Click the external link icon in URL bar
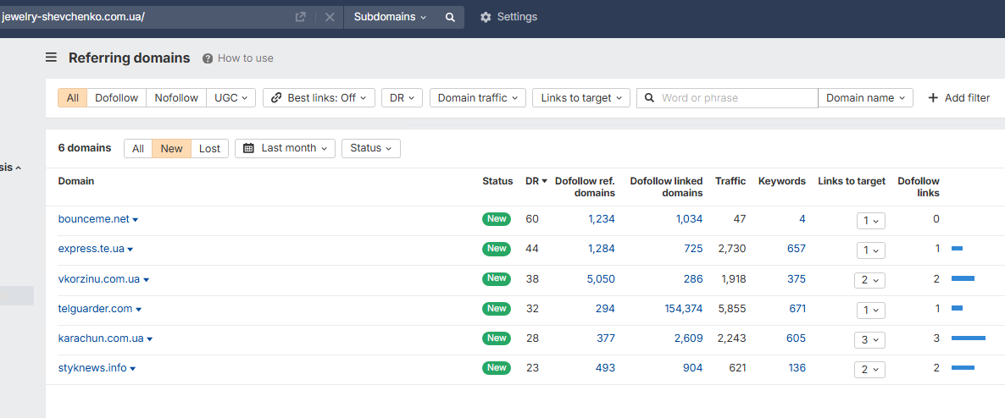Viewport: 1005px width, 418px height. [300, 17]
